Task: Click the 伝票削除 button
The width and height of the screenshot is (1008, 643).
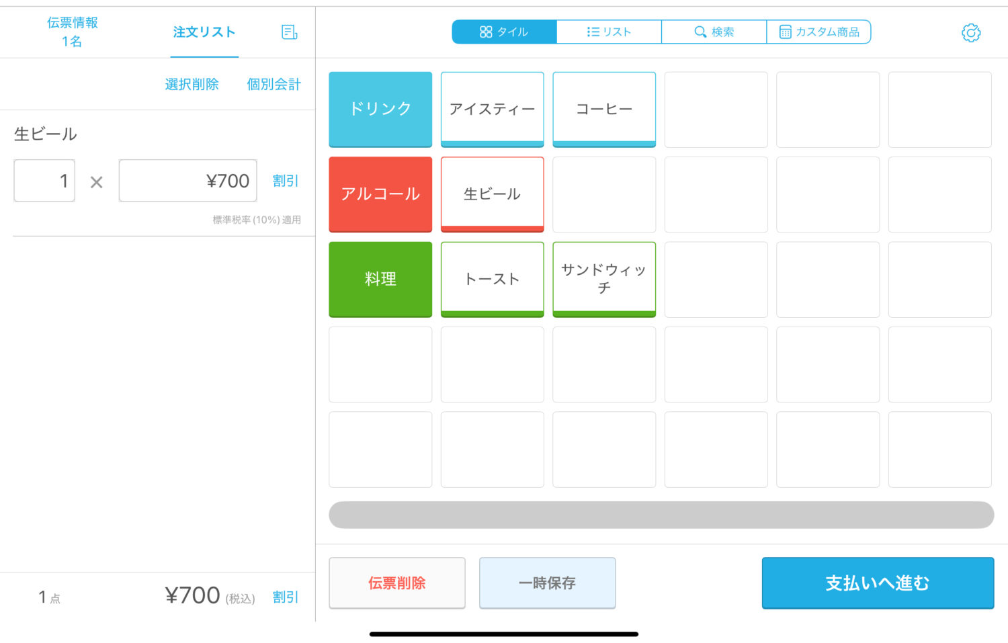Action: [x=397, y=583]
